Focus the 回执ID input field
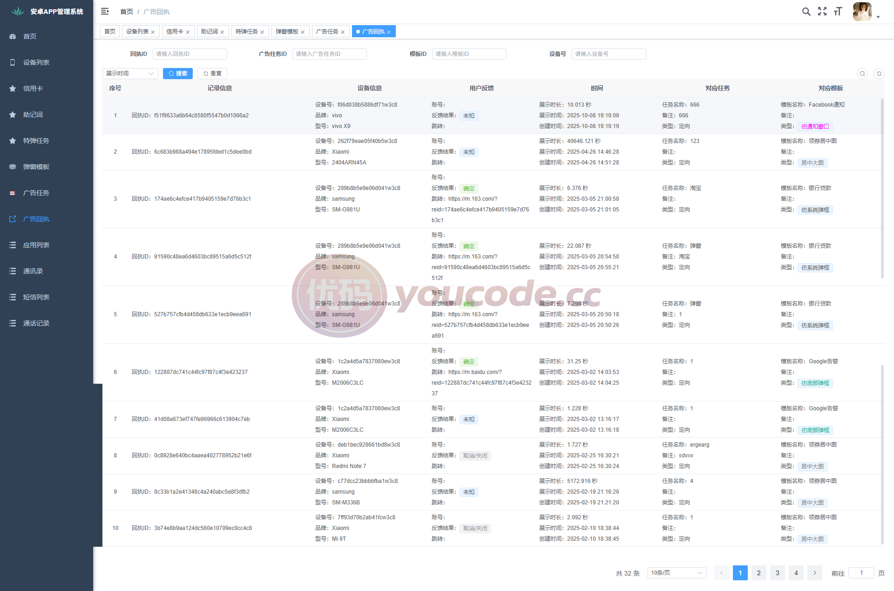This screenshot has height=591, width=894. tap(190, 54)
